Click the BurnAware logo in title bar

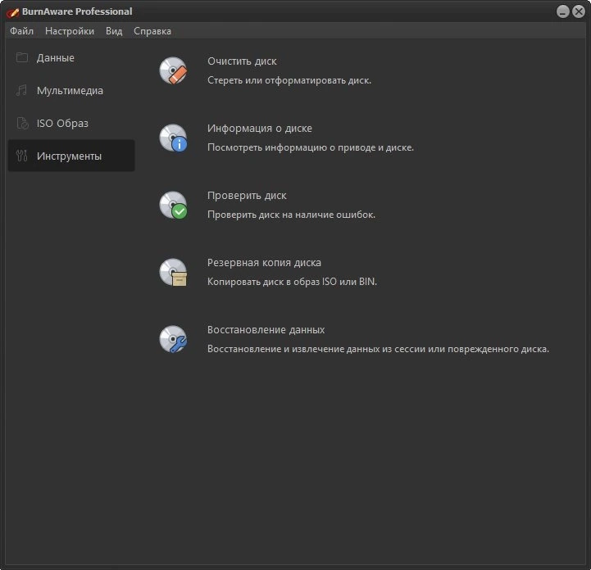pyautogui.click(x=13, y=12)
